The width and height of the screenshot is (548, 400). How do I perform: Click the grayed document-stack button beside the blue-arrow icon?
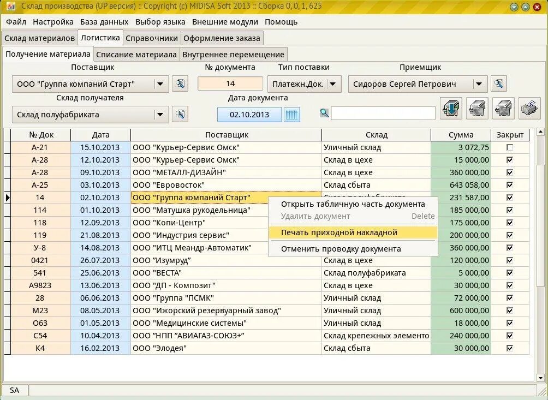click(x=477, y=109)
